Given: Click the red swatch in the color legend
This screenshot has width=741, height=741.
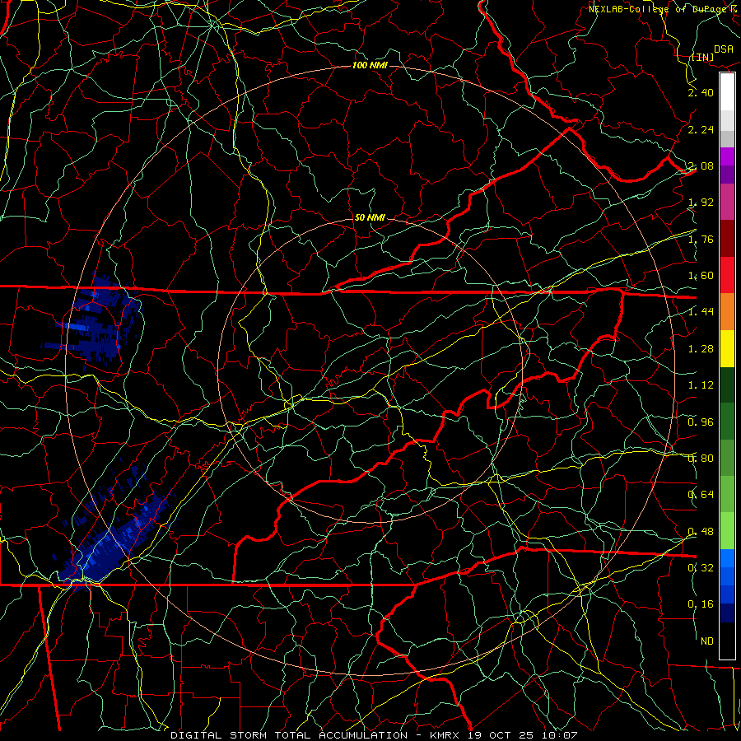Looking at the screenshot, I should click(727, 275).
